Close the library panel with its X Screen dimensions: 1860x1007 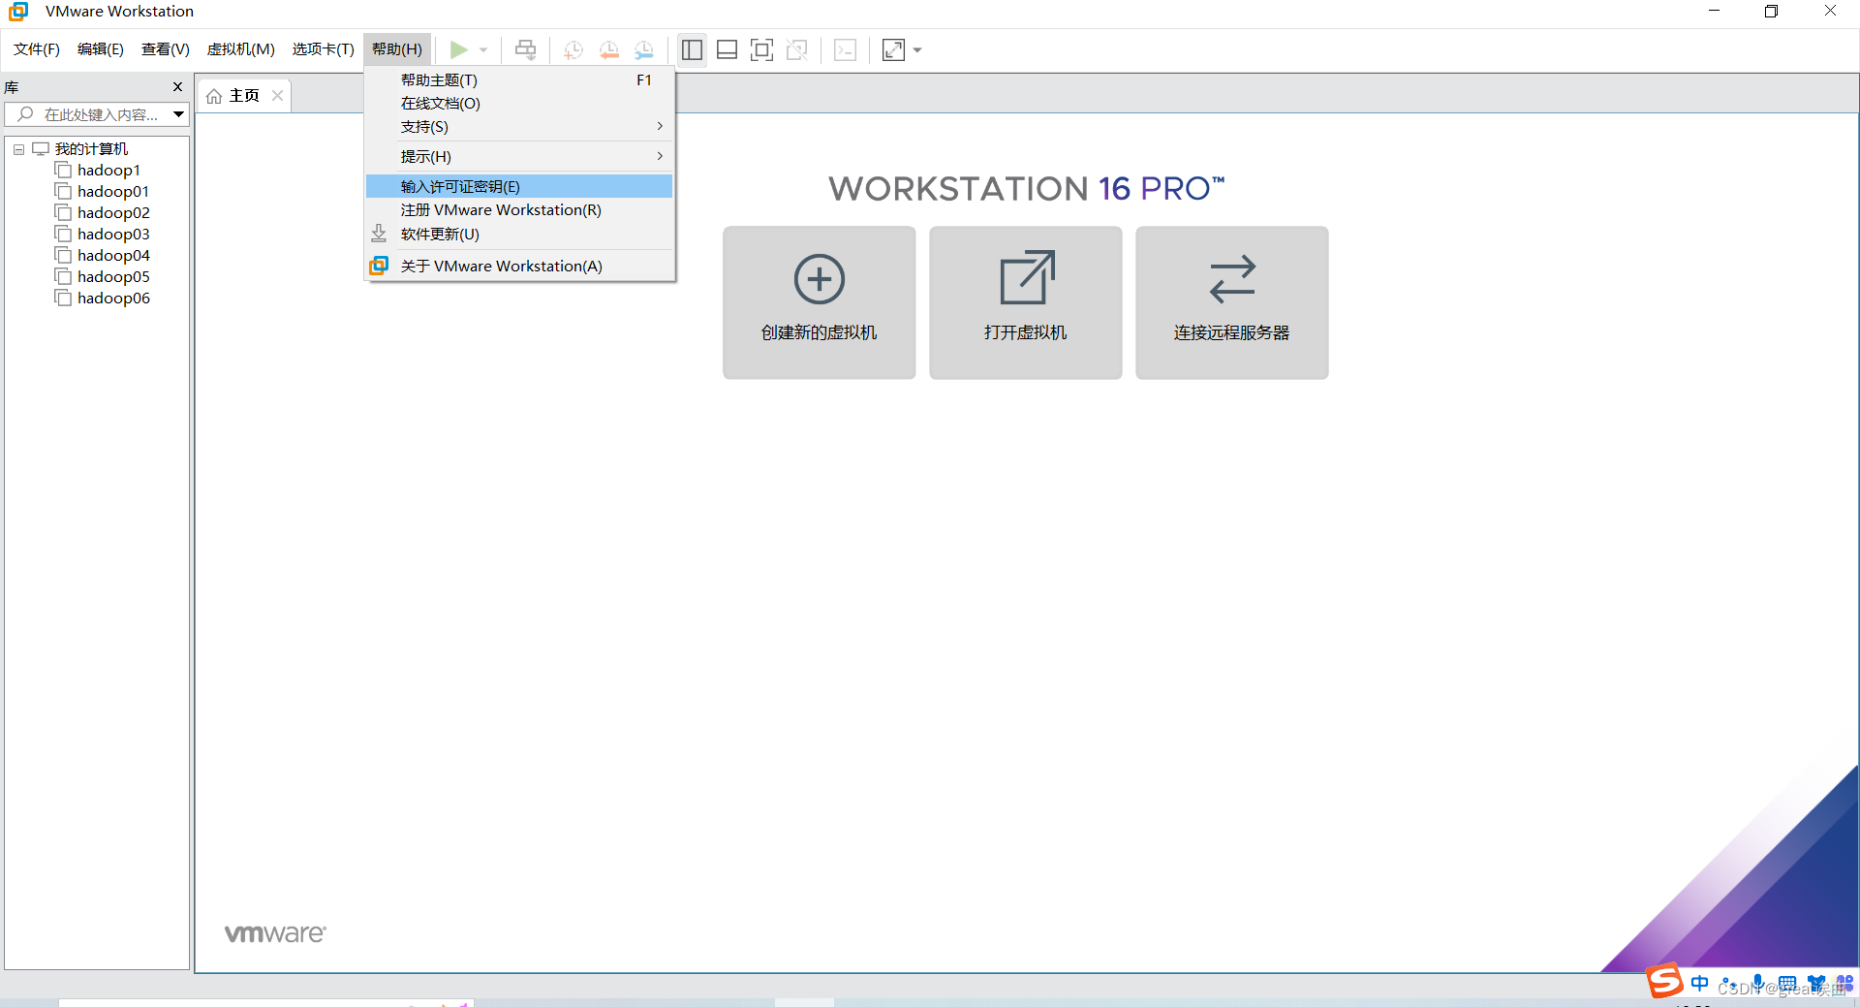tap(177, 87)
